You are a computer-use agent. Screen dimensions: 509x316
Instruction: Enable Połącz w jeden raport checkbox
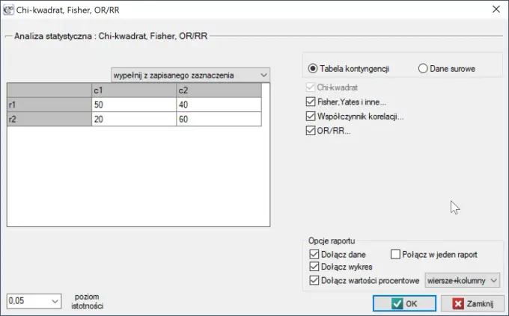pos(395,255)
